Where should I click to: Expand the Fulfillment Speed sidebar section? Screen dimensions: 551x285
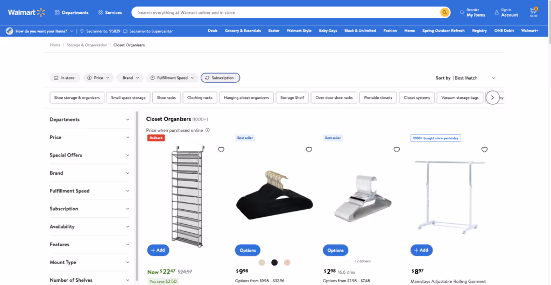[90, 191]
